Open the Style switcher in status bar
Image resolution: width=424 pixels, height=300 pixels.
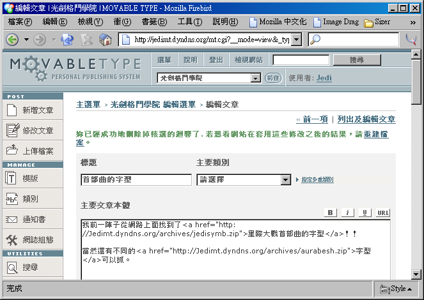pos(396,289)
